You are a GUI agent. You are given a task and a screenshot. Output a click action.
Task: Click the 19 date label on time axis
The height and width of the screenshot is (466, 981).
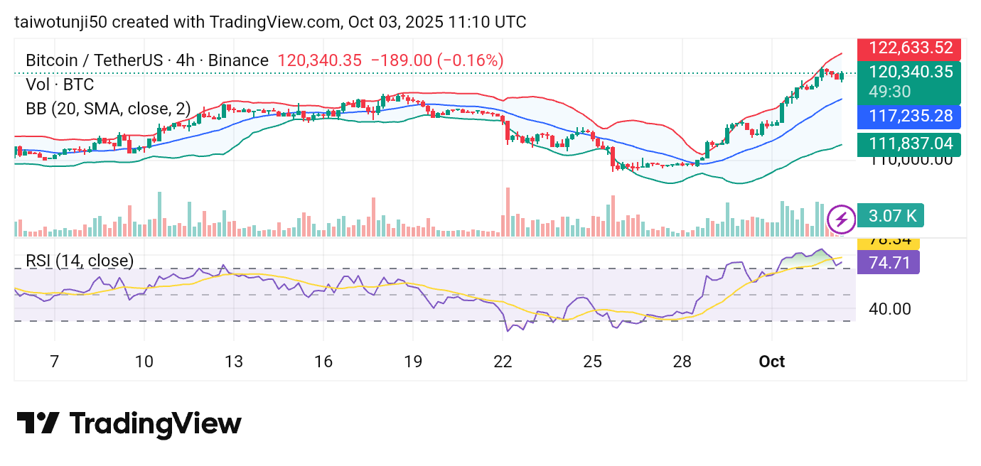(413, 362)
